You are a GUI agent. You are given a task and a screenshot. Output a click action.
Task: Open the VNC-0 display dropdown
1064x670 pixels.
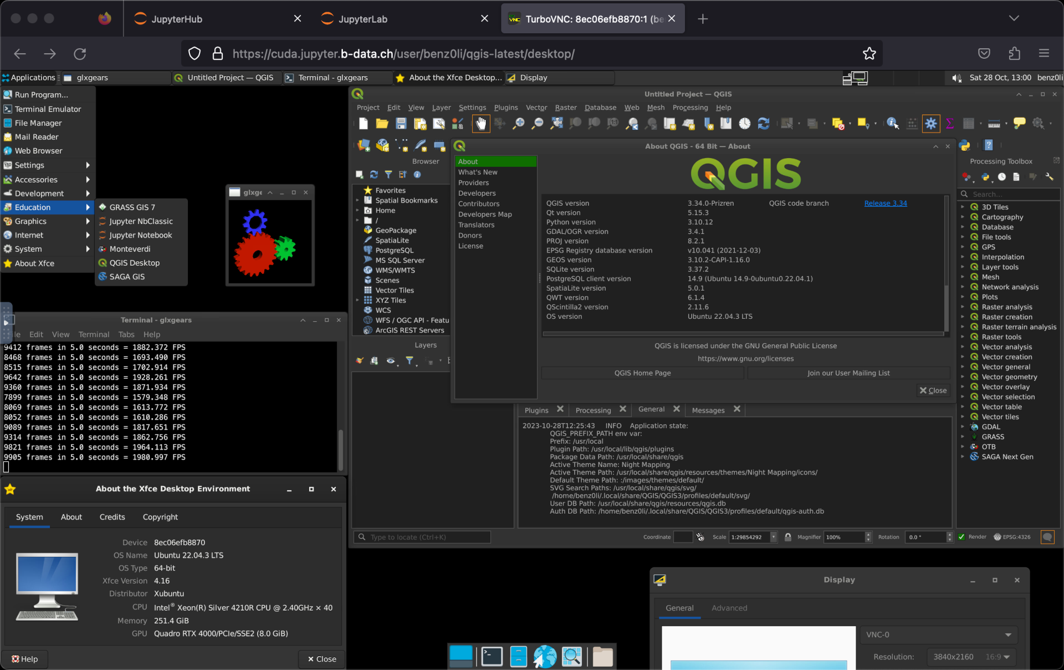coord(939,635)
